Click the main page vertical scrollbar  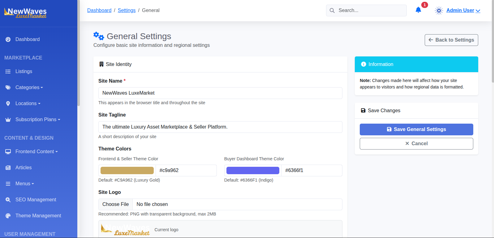point(493,42)
